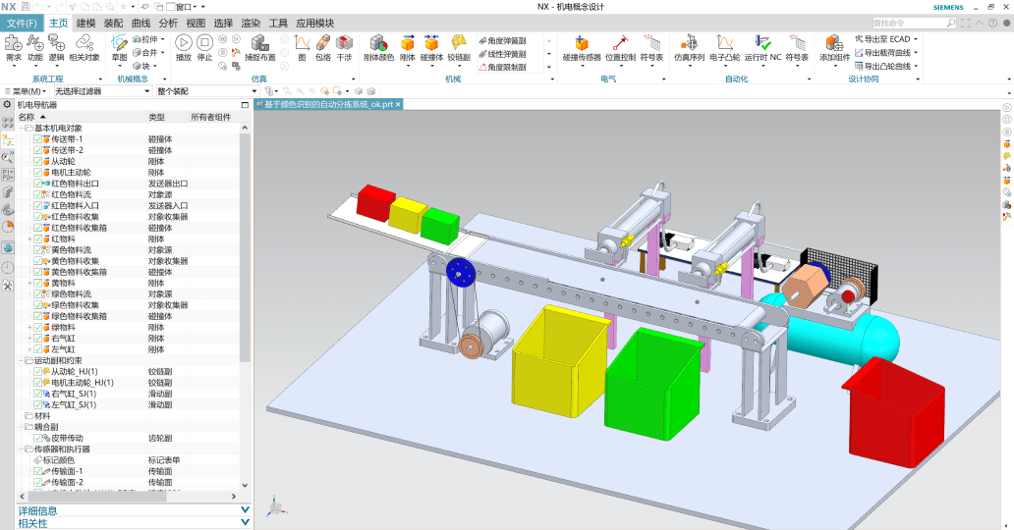Screen dimensions: 1014x530
Task: Toggle the 电机主动轮 checkbox
Action: point(38,173)
